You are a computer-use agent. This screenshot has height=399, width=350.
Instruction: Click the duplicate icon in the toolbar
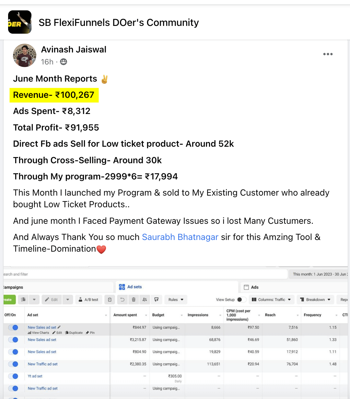click(x=23, y=300)
